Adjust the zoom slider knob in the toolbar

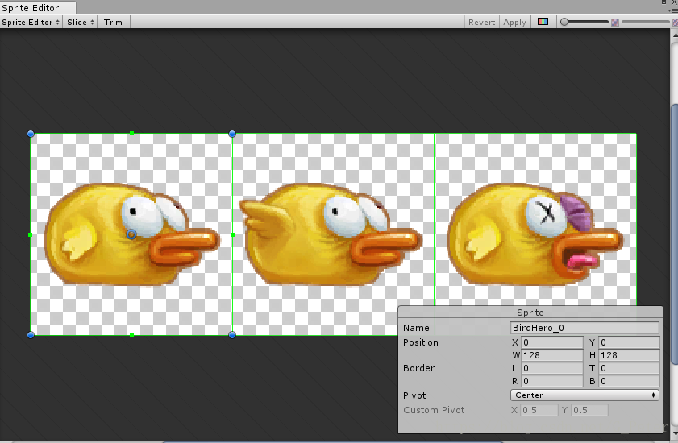(x=564, y=22)
